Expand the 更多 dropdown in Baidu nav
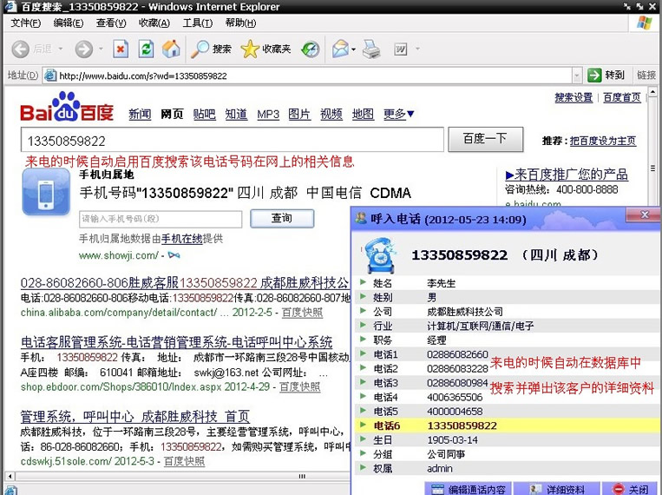The image size is (662, 495). click(x=398, y=114)
